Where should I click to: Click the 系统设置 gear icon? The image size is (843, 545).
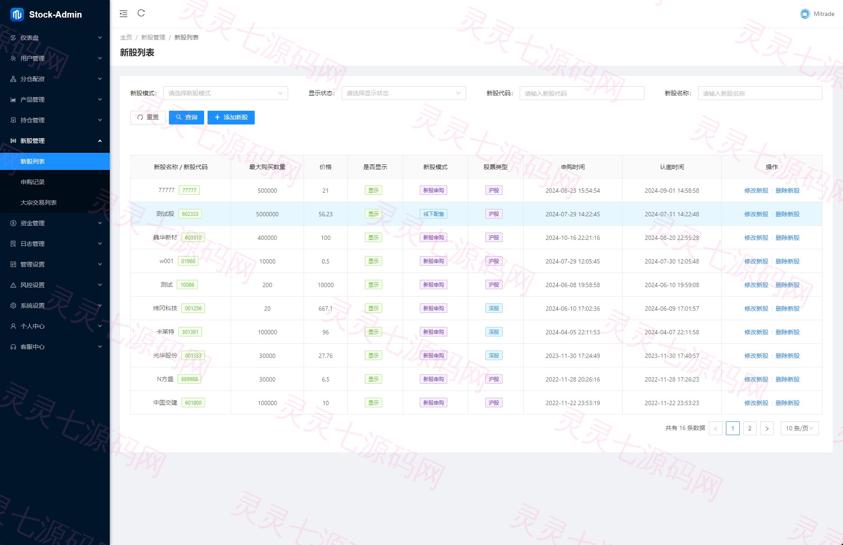(x=13, y=306)
